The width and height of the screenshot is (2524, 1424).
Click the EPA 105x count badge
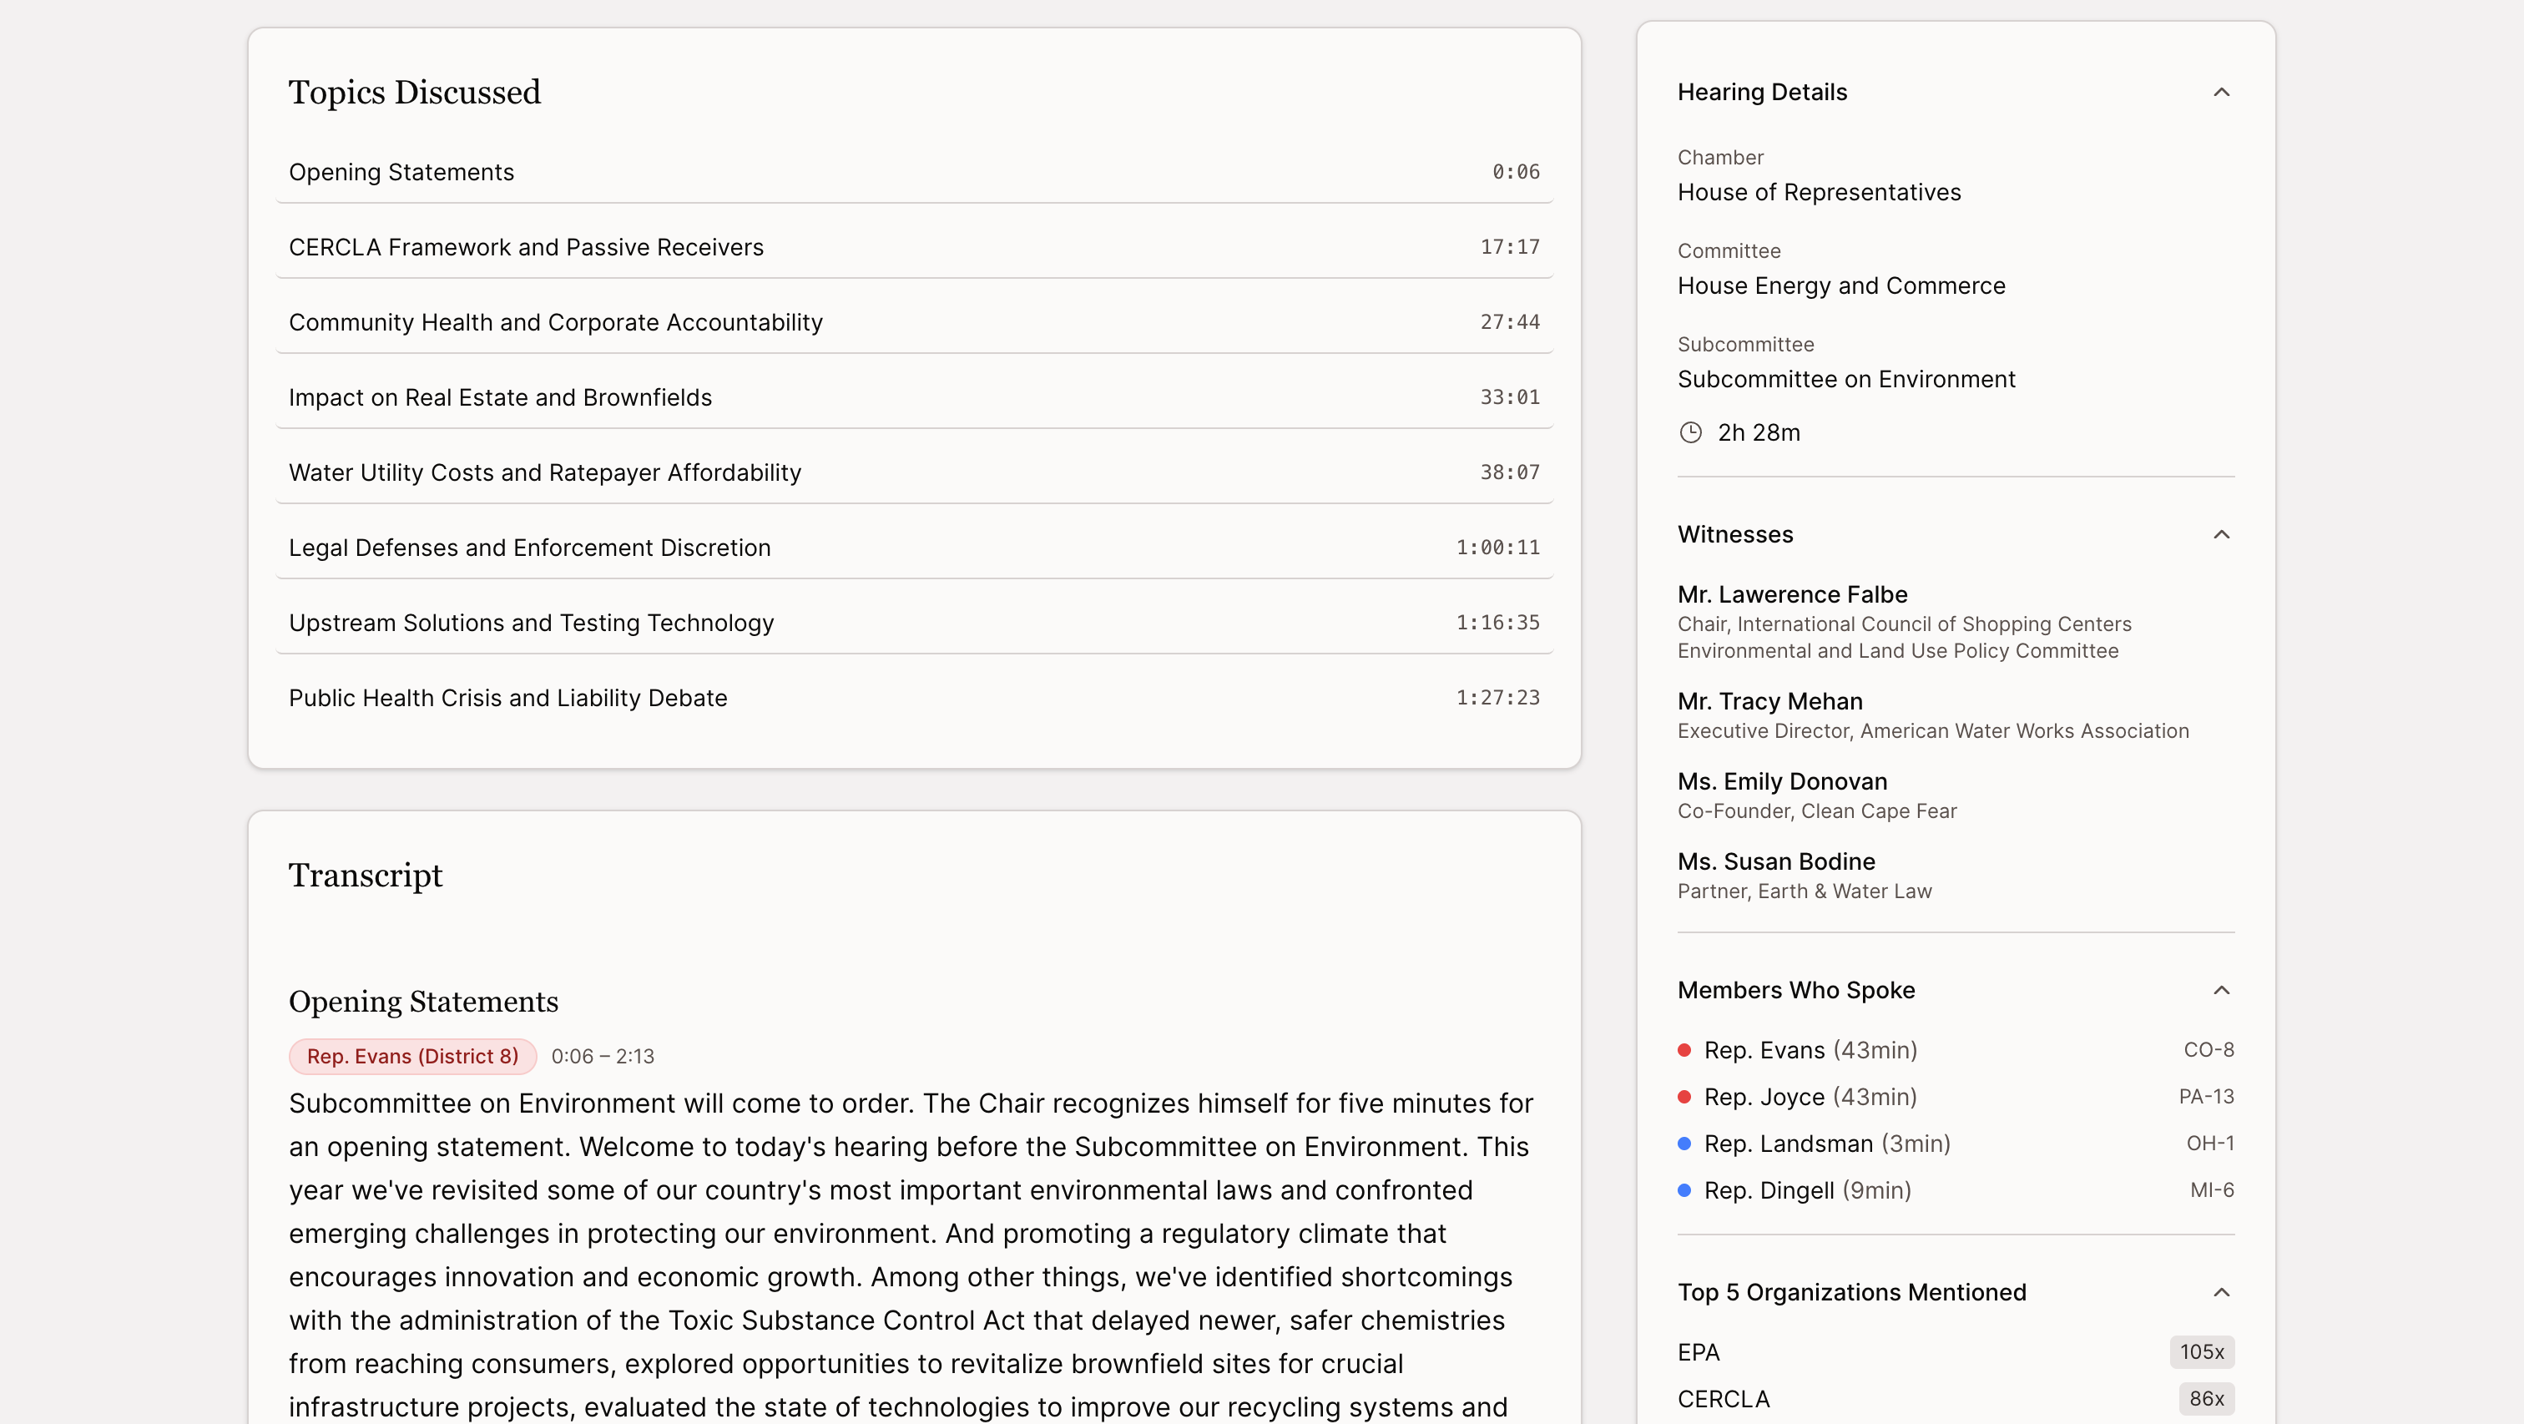(2201, 1351)
